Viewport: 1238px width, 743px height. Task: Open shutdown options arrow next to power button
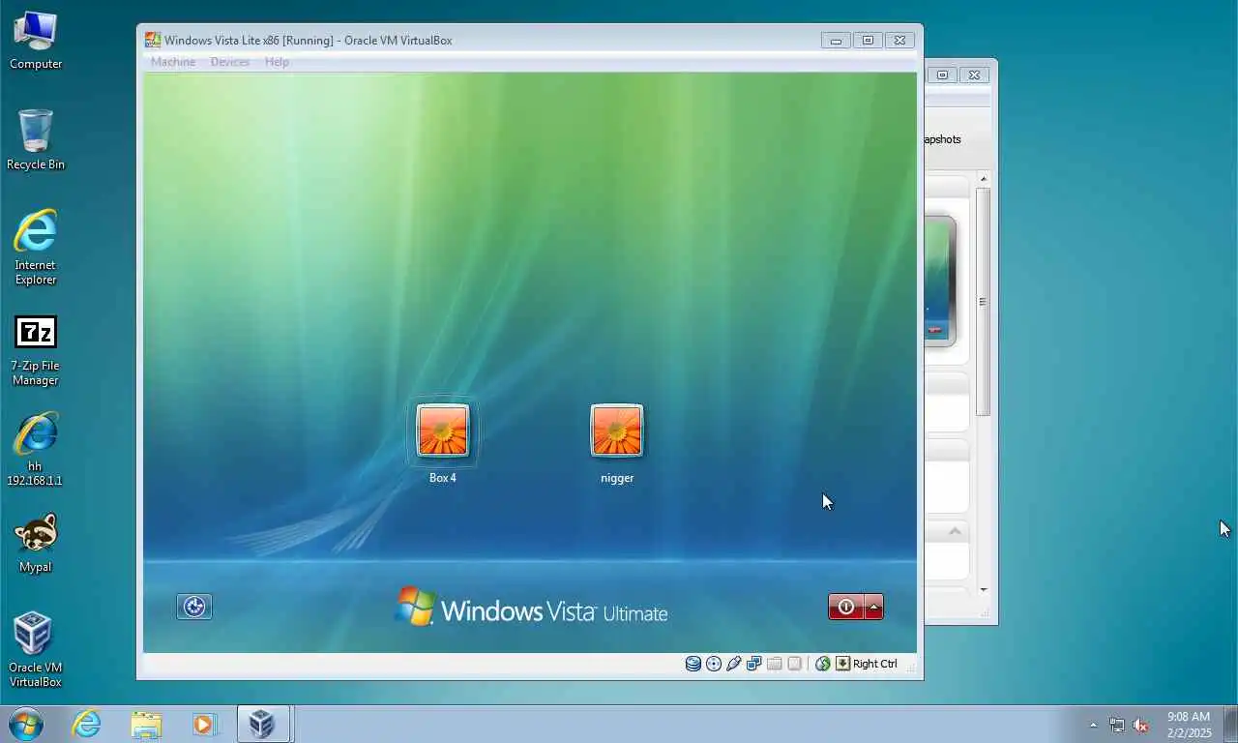pyautogui.click(x=873, y=607)
